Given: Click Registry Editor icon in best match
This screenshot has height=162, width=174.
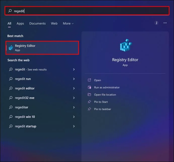Looking at the screenshot, I should [x=11, y=48].
